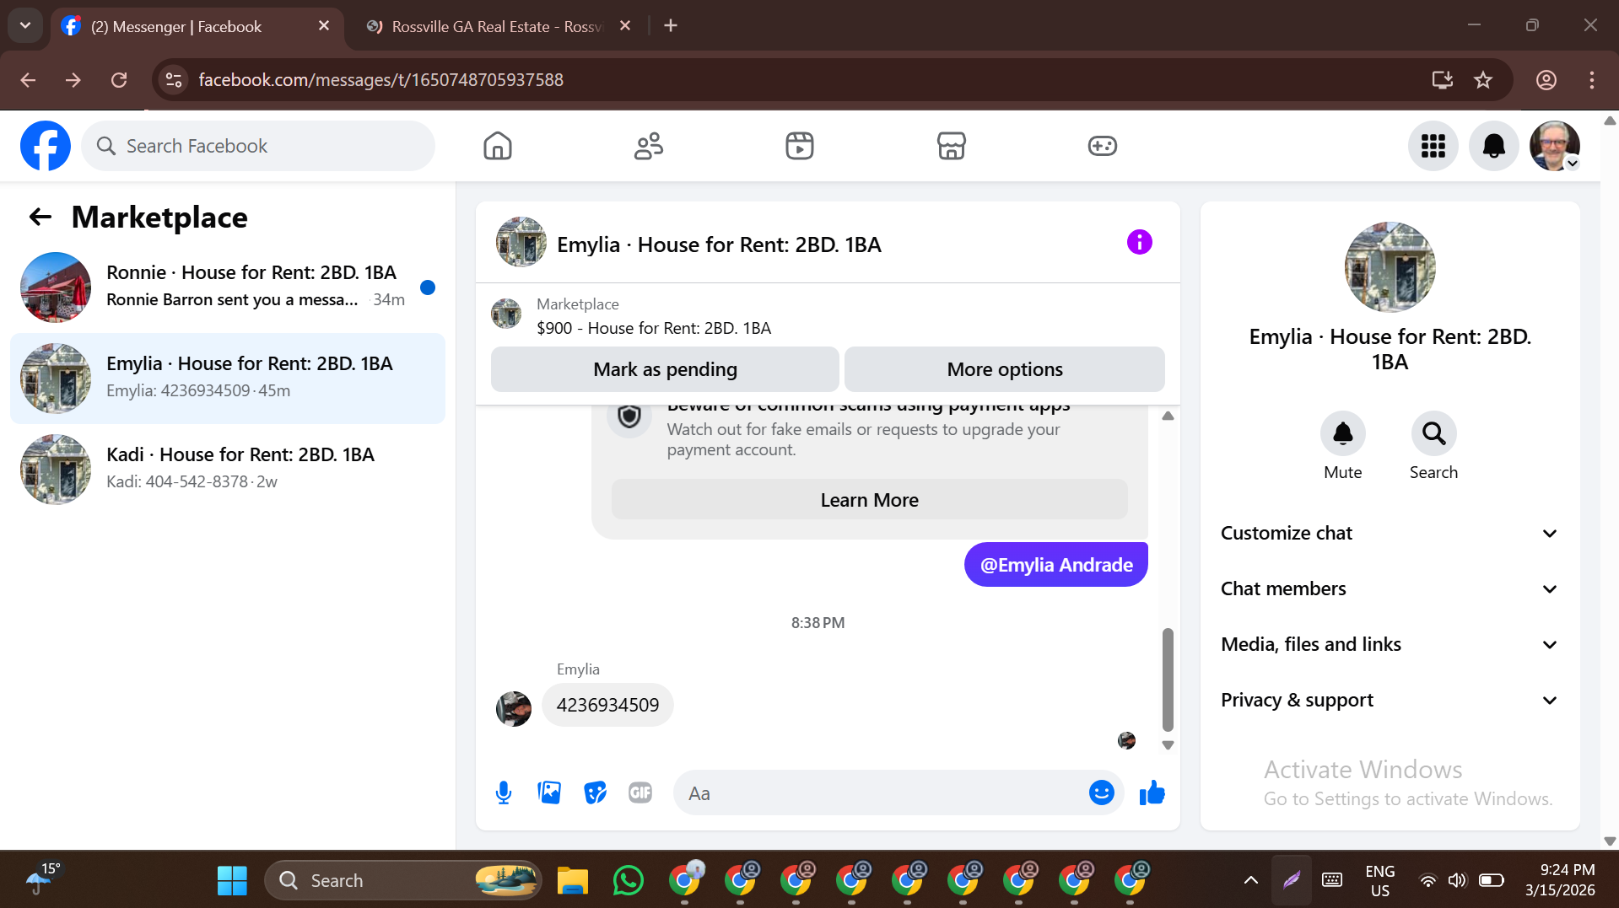Attach a photo or file icon
This screenshot has width=1619, height=908.
(549, 792)
